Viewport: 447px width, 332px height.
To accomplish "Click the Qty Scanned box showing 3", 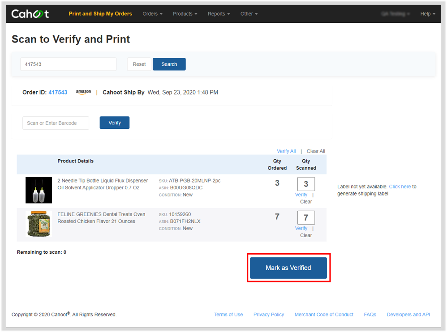I will click(306, 184).
